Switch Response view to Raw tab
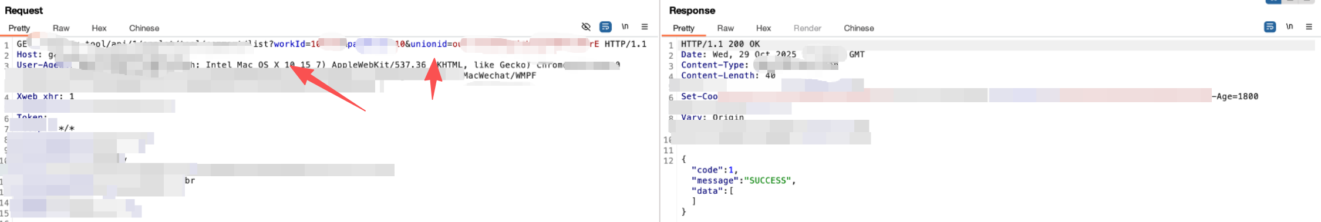Viewport: 1321px width, 222px height. [726, 28]
